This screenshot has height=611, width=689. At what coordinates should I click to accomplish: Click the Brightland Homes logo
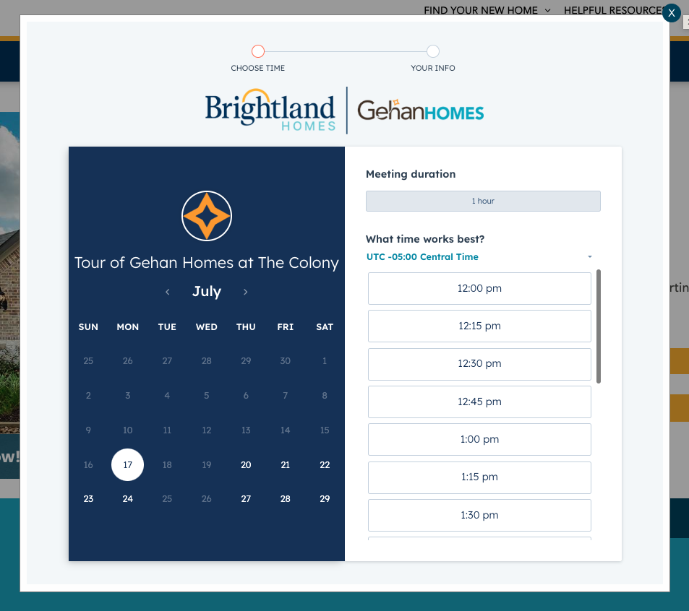(x=270, y=110)
